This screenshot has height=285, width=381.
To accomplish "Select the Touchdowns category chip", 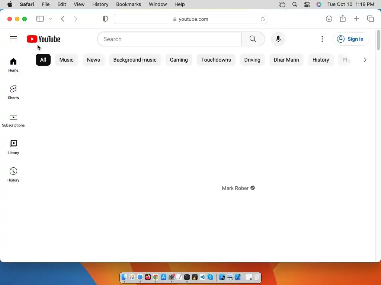I will [216, 60].
